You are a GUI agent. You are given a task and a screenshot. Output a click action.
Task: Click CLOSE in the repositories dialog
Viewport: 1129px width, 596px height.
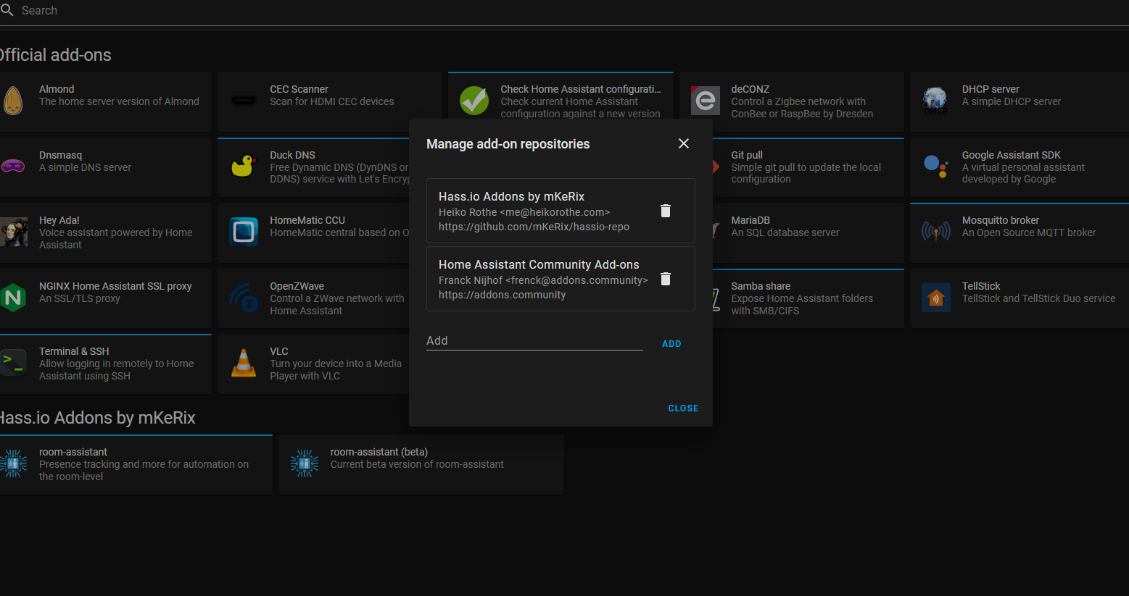pos(682,408)
